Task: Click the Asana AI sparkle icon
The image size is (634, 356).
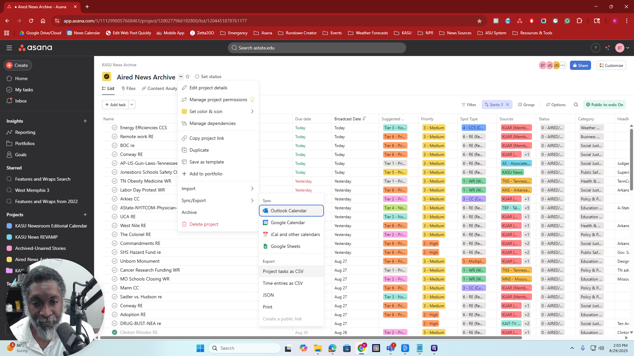Action: [x=608, y=48]
